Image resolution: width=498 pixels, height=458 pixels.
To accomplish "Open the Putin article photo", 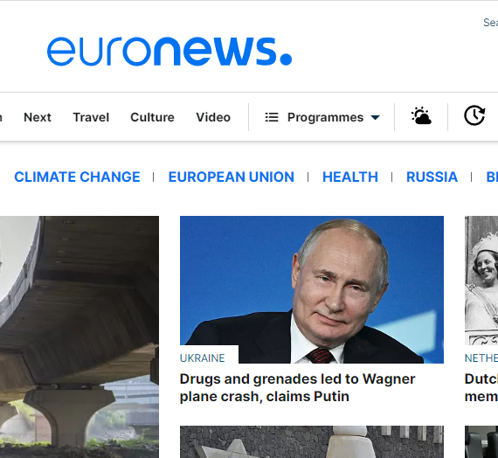I will [312, 289].
